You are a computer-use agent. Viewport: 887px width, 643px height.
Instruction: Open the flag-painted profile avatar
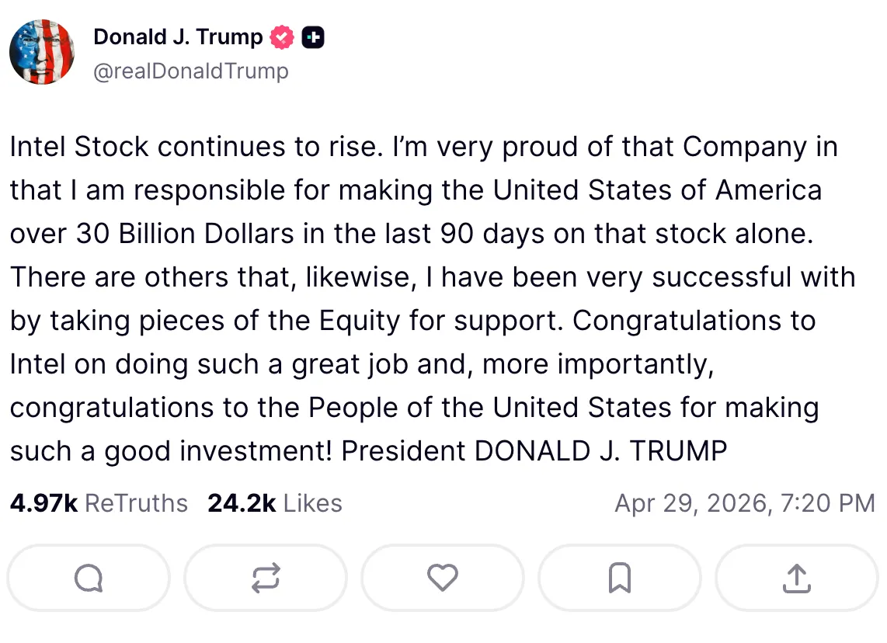coord(42,52)
